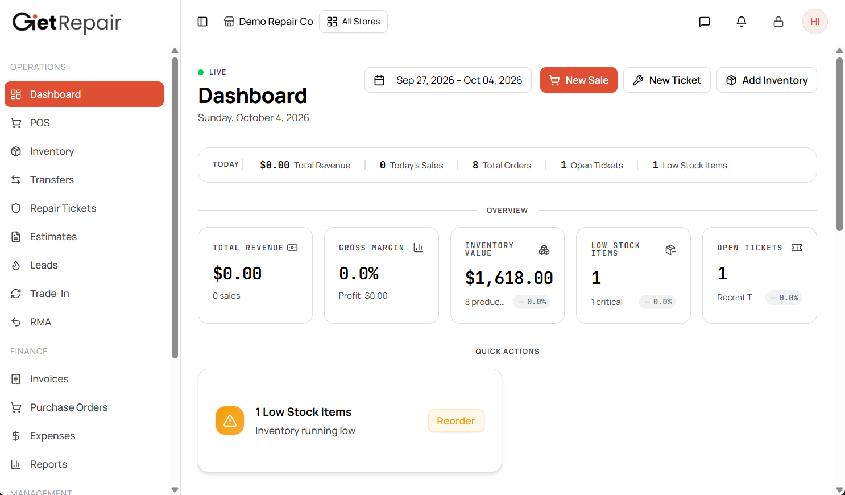This screenshot has width=845, height=495.
Task: Click the Low Stock Items box icon
Action: pos(670,250)
